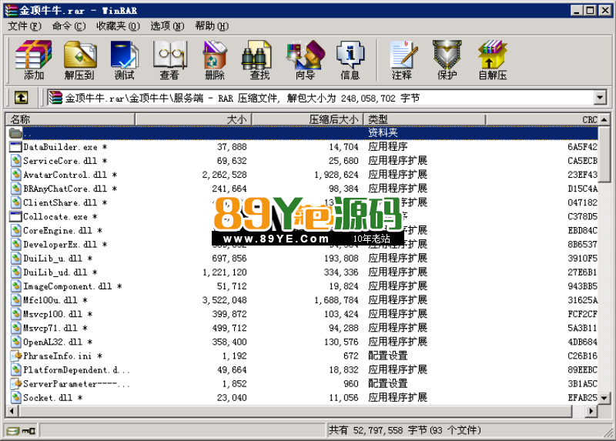Click the ServerParameter ini file icon

coord(15,384)
